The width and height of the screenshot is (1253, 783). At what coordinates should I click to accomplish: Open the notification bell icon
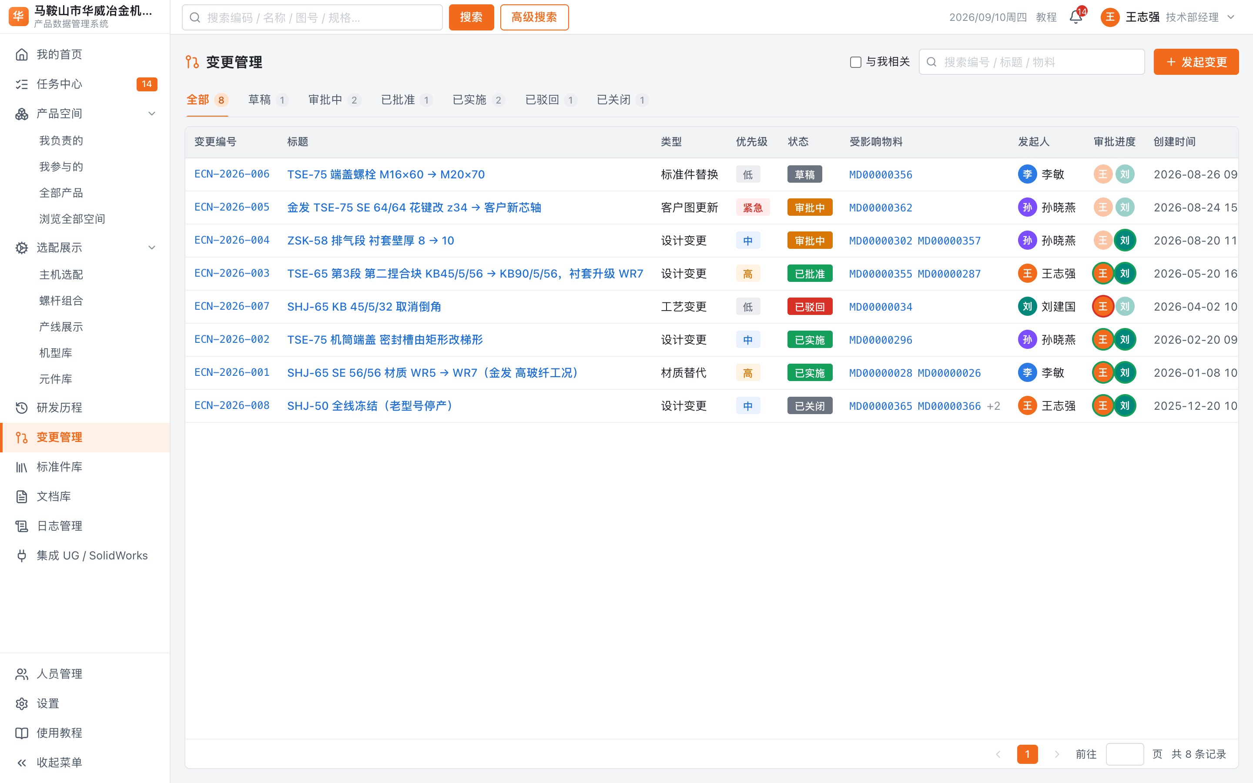click(1075, 17)
